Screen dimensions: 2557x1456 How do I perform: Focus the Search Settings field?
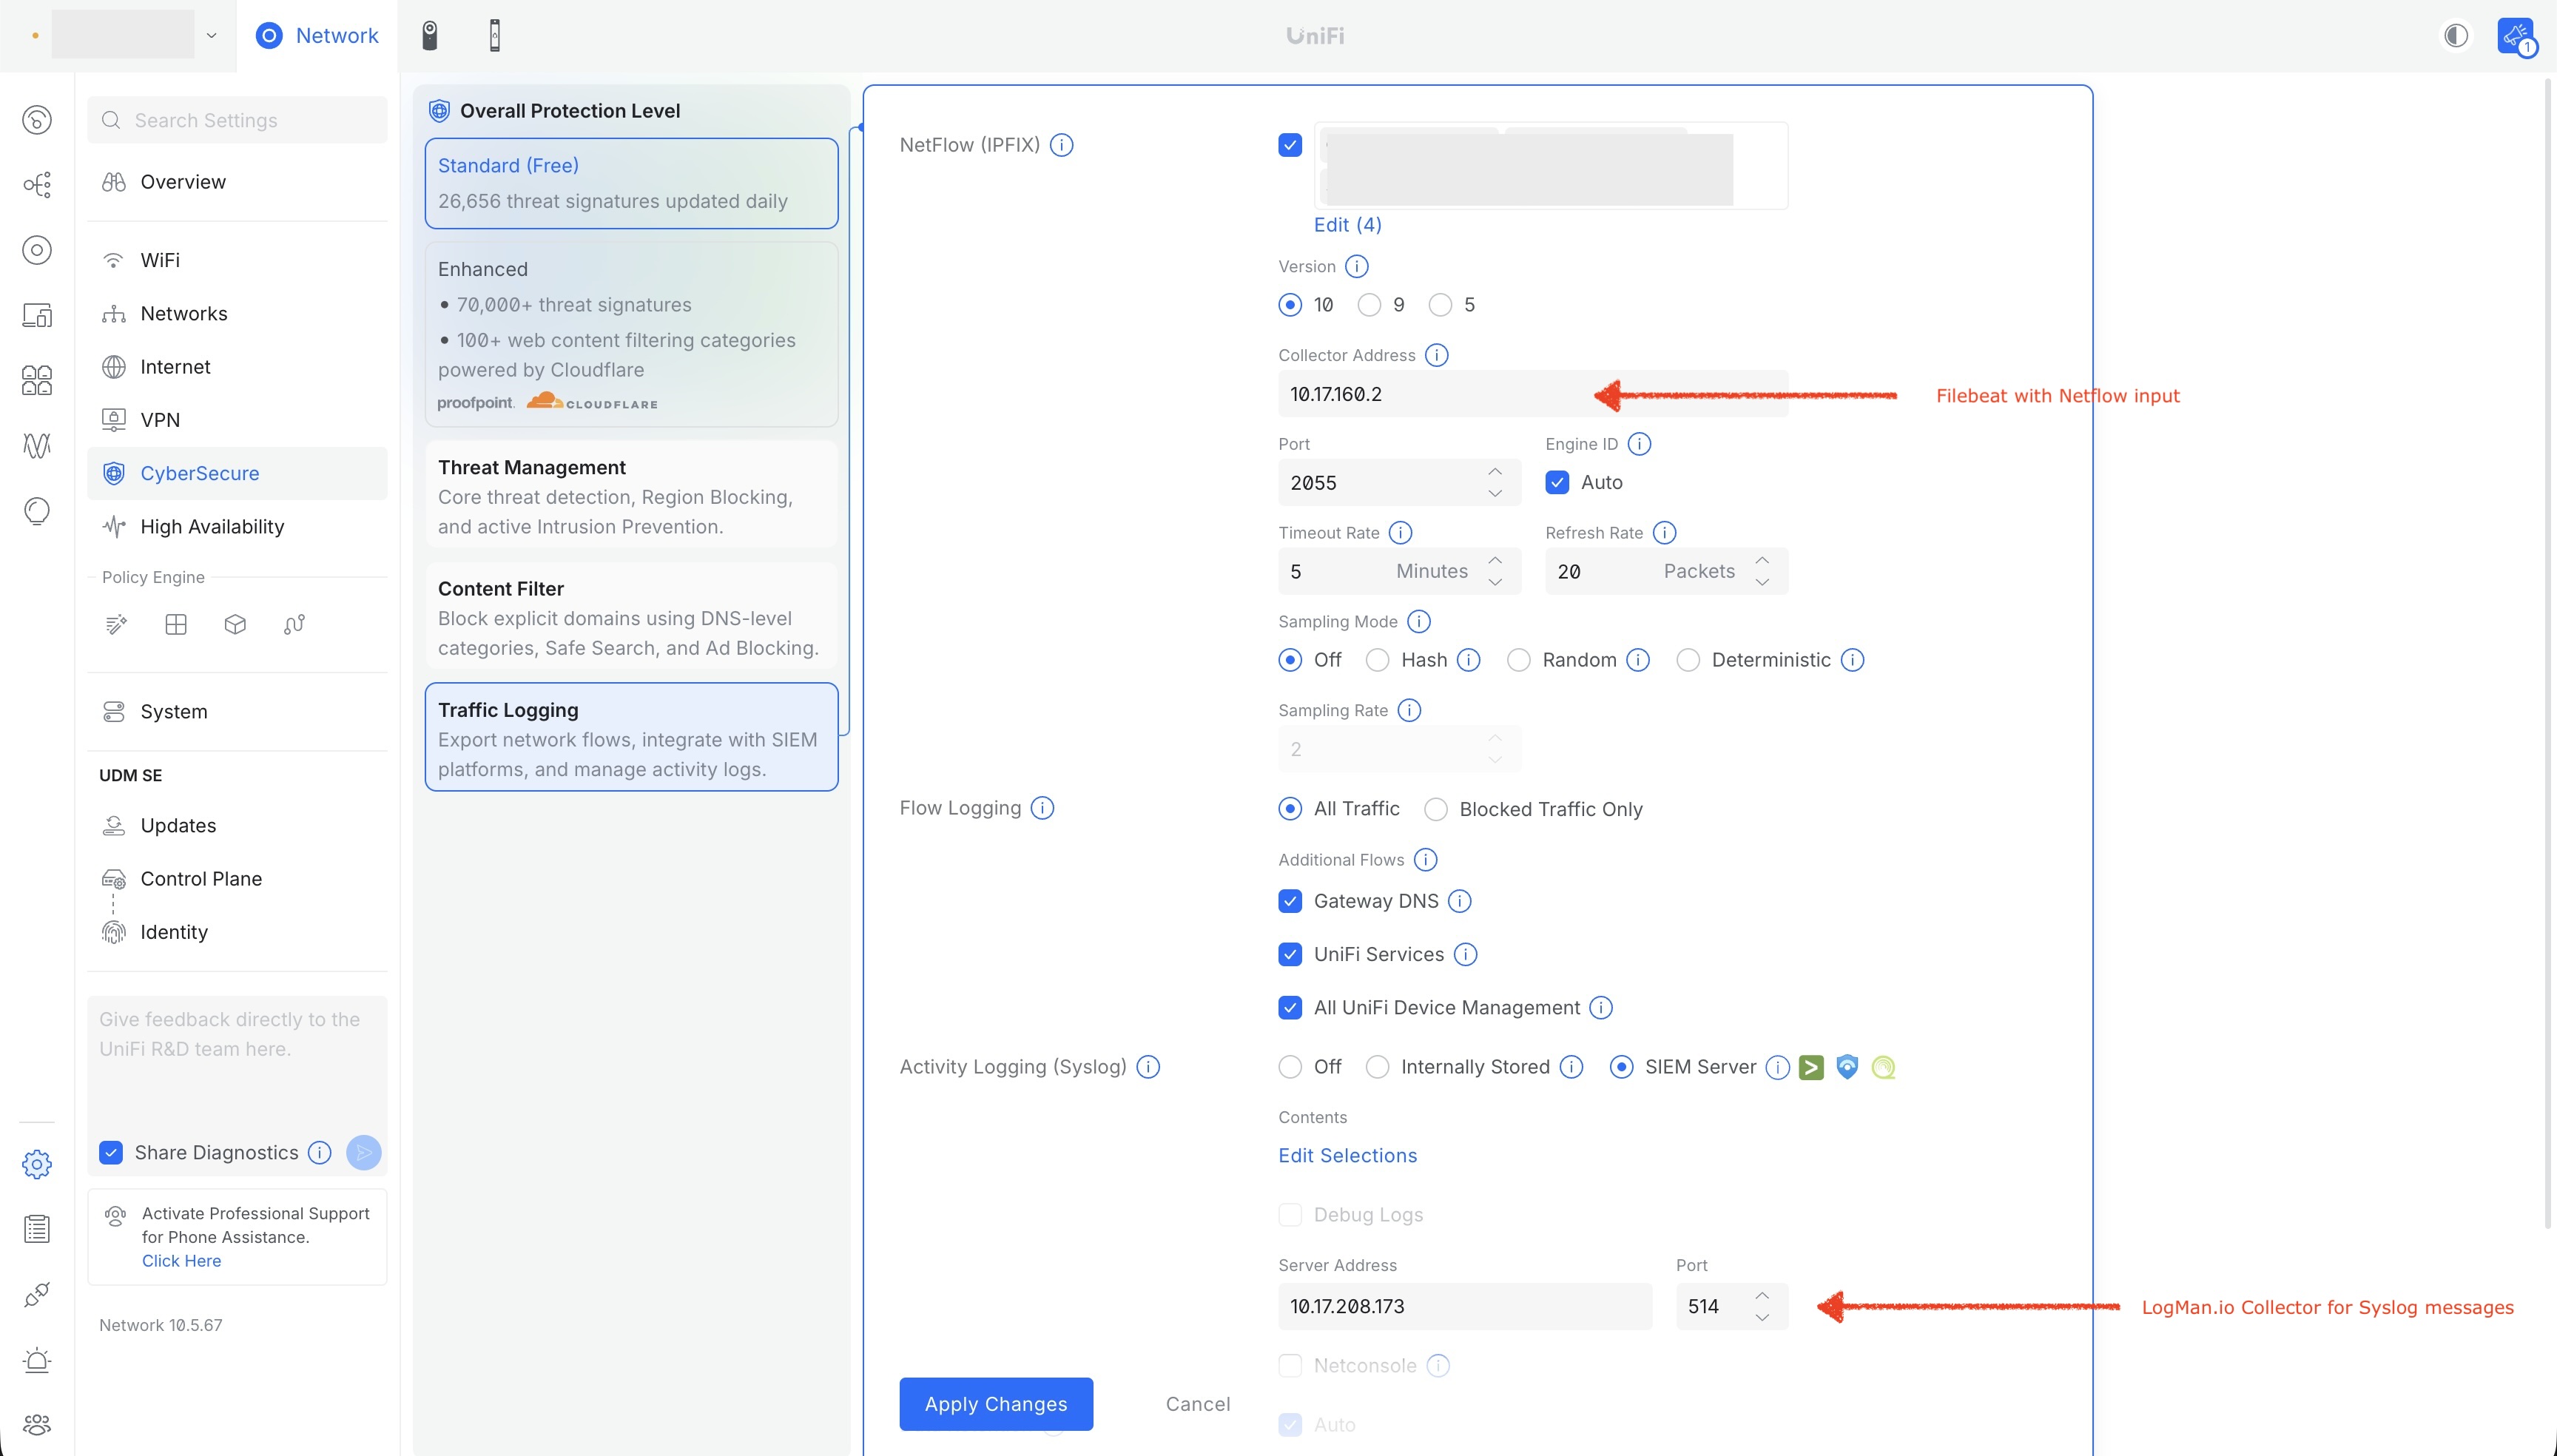click(237, 120)
